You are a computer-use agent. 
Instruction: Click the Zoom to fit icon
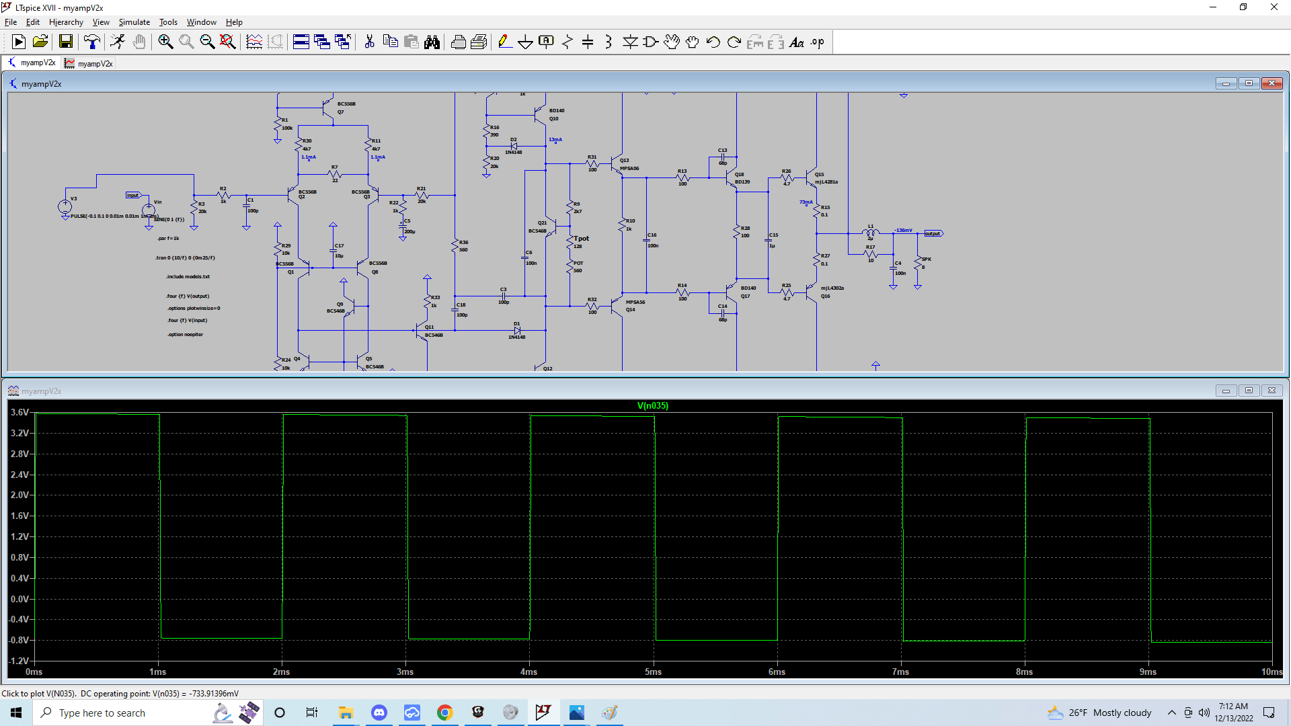click(228, 42)
